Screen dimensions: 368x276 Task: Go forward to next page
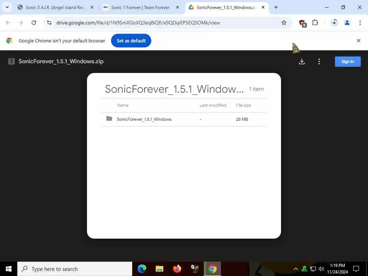click(x=21, y=23)
